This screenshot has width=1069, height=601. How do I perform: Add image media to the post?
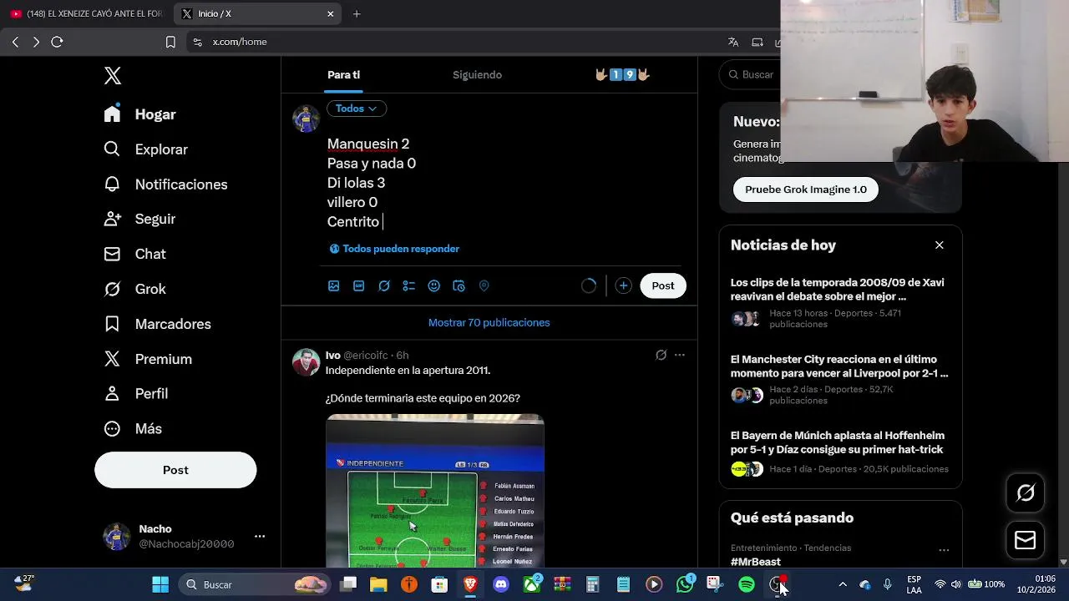[x=334, y=285]
